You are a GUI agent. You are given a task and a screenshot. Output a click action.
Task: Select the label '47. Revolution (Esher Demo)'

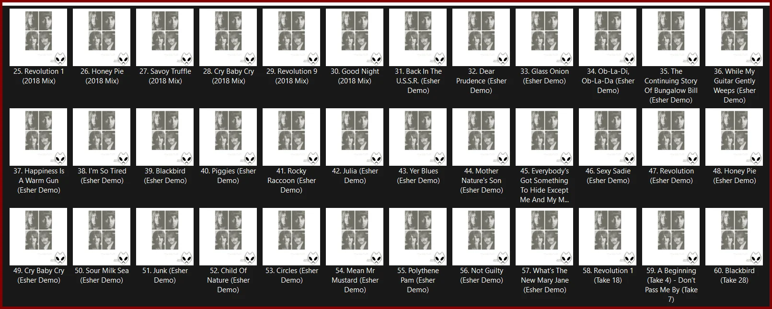(x=671, y=176)
